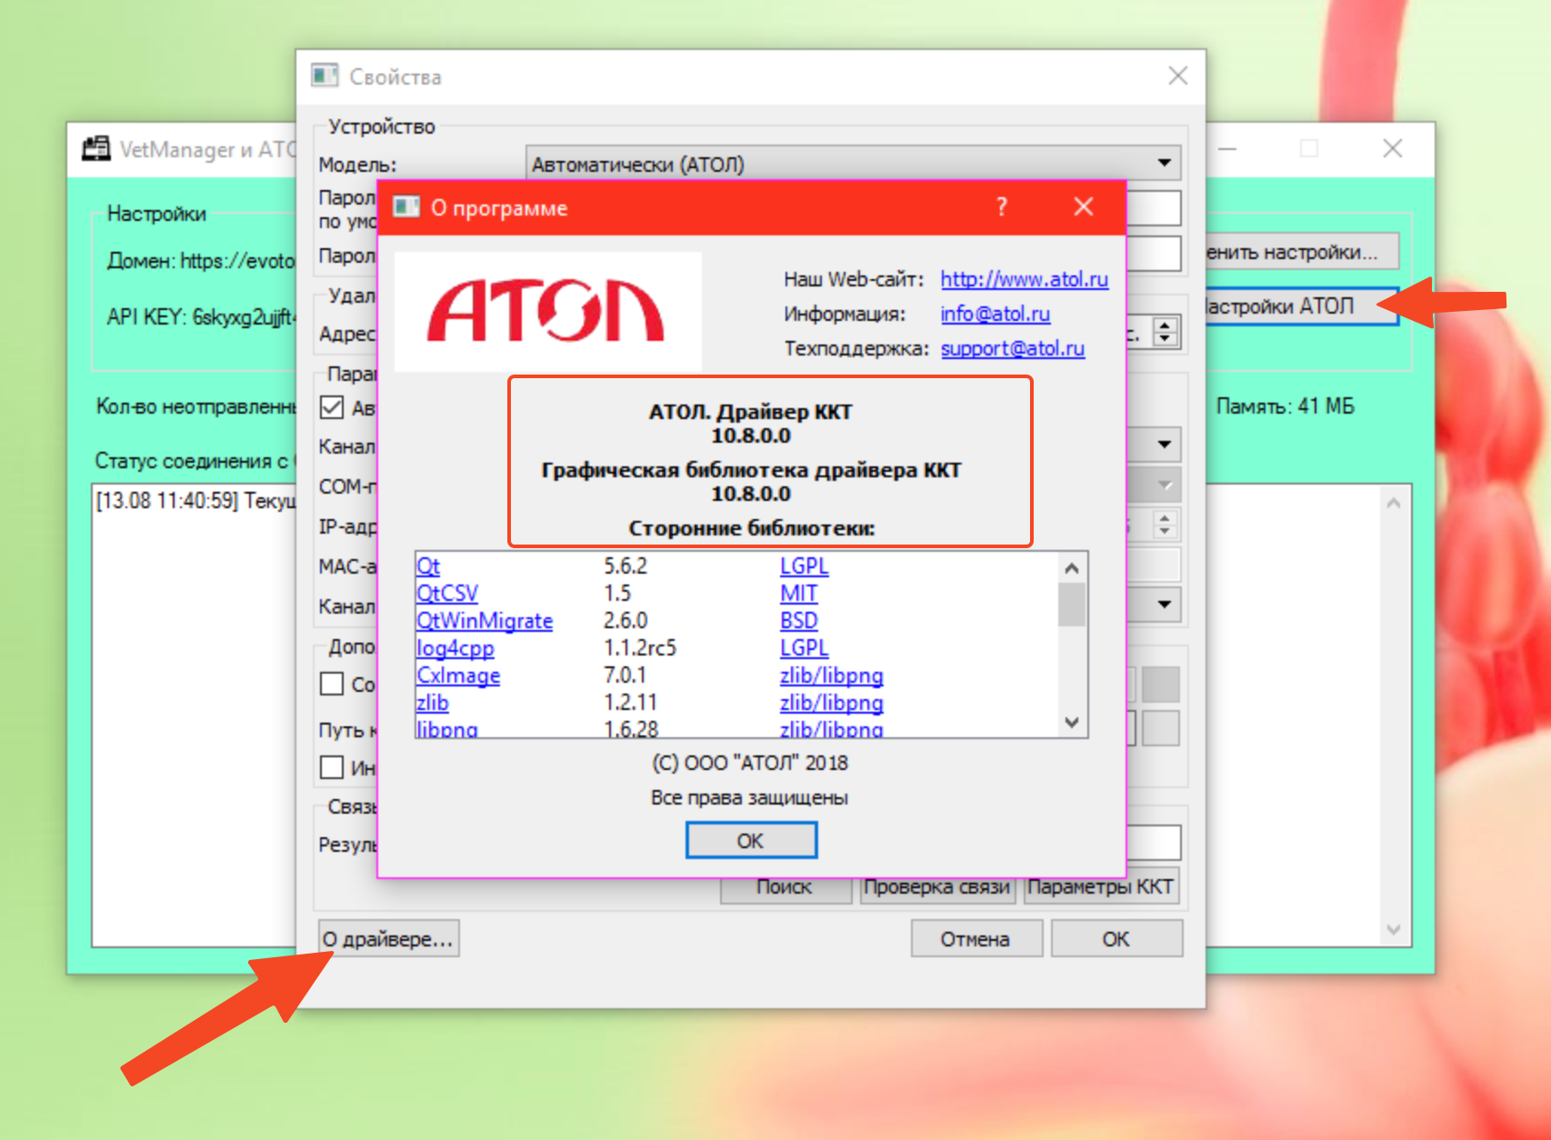Click the LGPL license link for log4cpp
1551x1140 pixels.
pos(805,648)
